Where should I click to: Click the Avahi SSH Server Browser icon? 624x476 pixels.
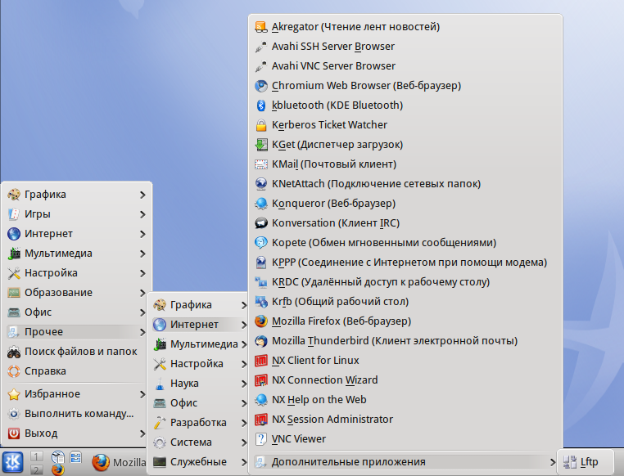pos(261,47)
